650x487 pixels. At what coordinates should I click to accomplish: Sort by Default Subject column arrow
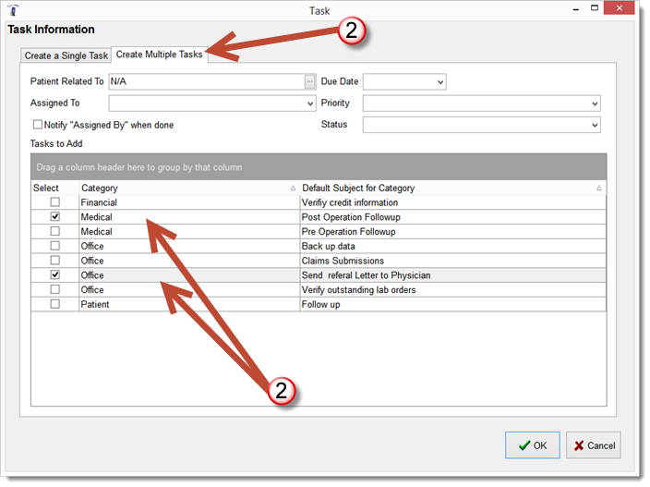[598, 189]
